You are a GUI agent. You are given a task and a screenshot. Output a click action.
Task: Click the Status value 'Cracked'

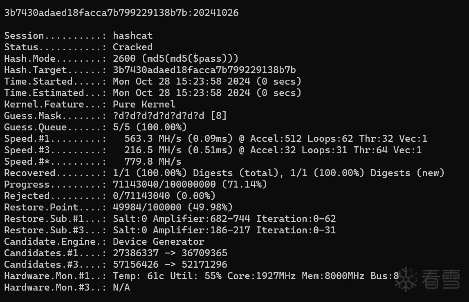[x=132, y=47]
